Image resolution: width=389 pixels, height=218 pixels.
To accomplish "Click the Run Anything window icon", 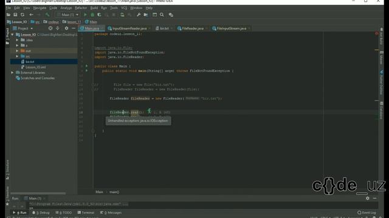I will [154, 15].
